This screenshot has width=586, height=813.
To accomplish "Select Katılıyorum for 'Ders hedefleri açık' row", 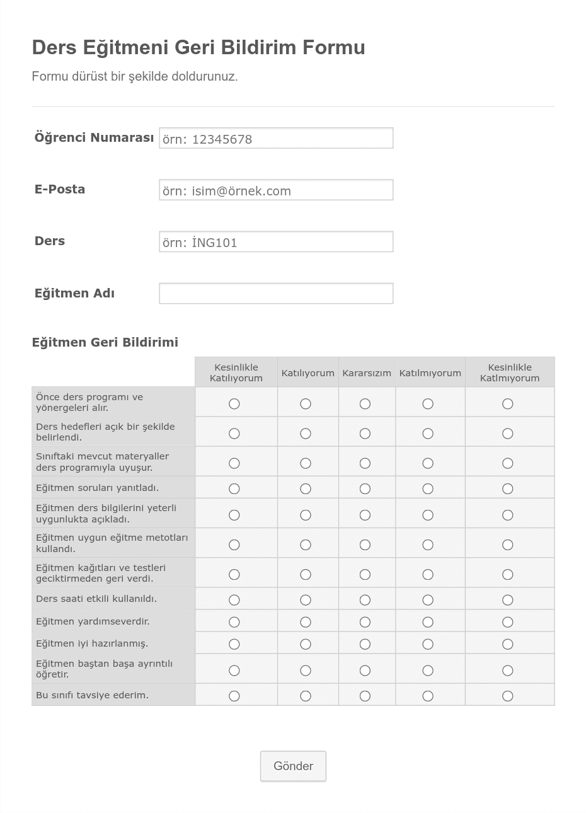I will pos(306,433).
